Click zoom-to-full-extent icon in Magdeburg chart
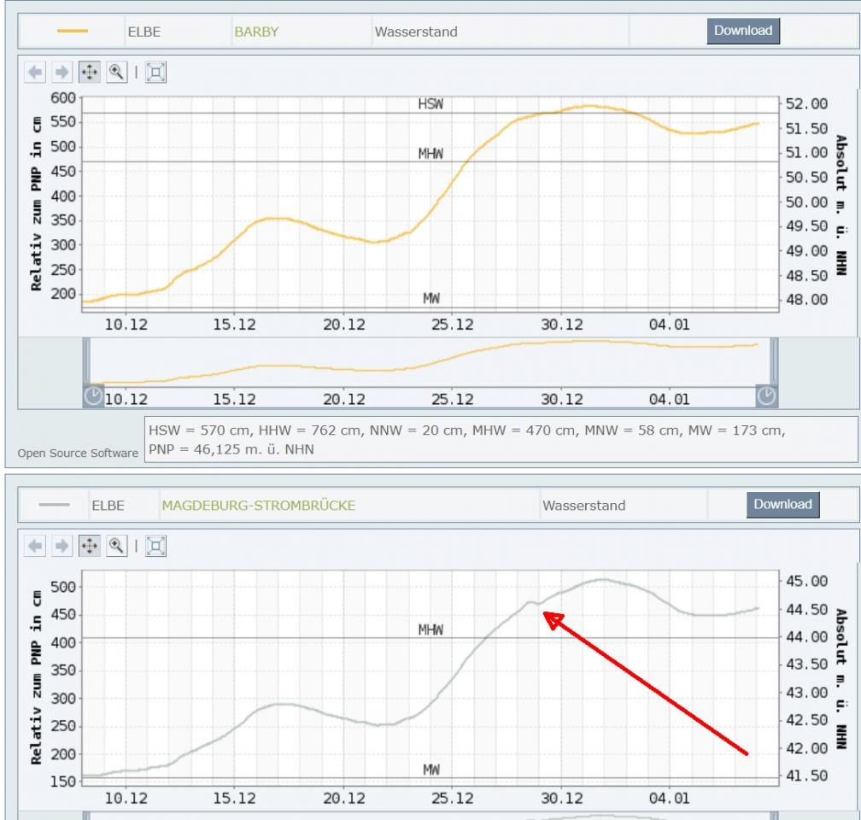Viewport: 861px width, 820px height. pyautogui.click(x=155, y=547)
